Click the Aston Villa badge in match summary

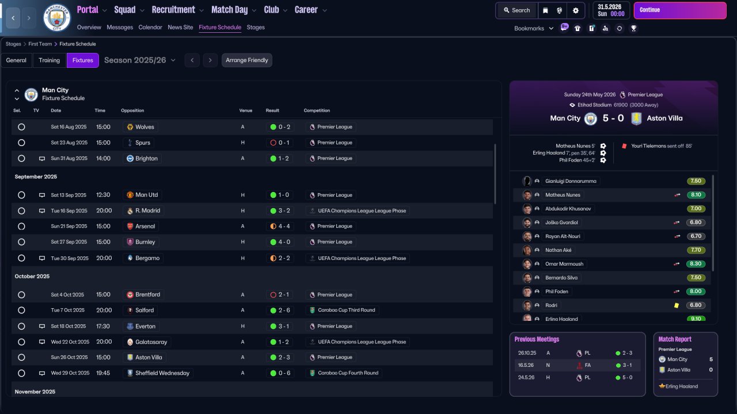pos(636,118)
